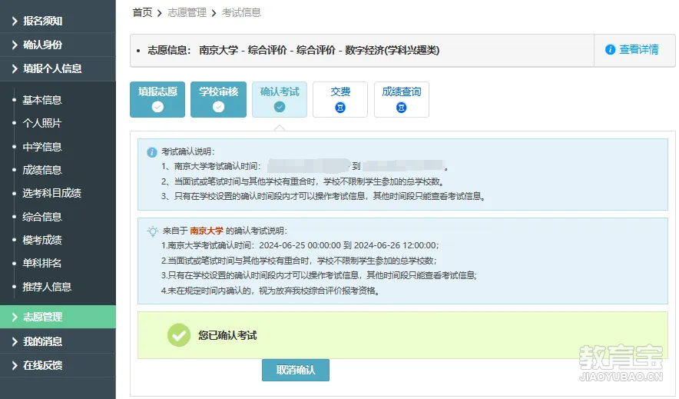Open 综合信息 in the sidebar
This screenshot has height=399, width=679.
(x=42, y=217)
